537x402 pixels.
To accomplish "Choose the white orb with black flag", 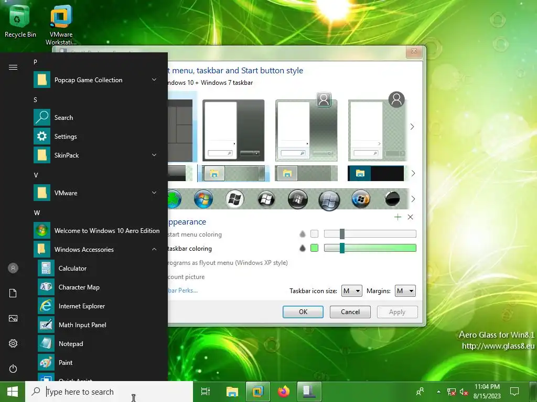I will click(235, 198).
